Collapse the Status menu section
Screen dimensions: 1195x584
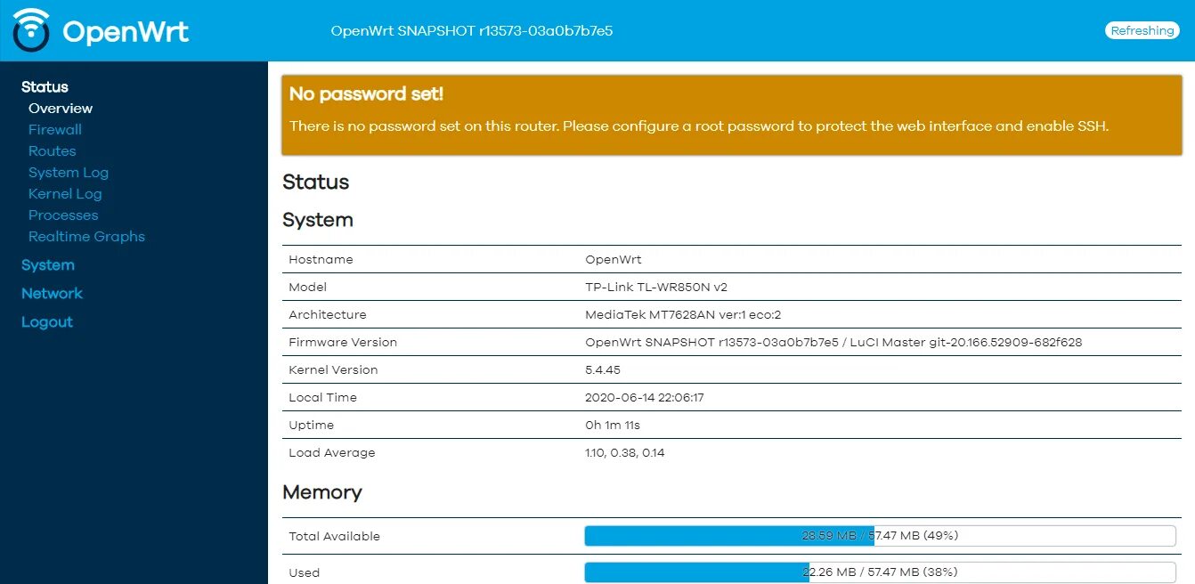(x=45, y=86)
